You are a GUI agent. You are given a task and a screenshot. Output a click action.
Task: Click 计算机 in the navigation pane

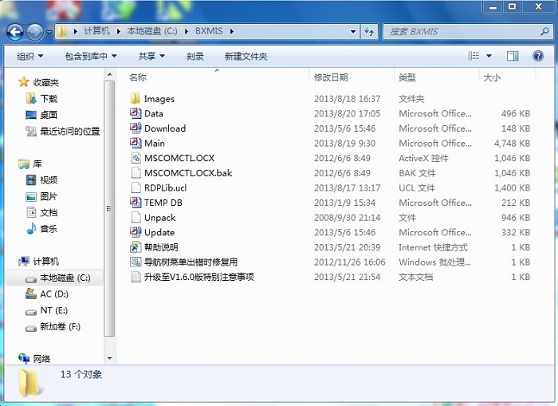point(45,262)
